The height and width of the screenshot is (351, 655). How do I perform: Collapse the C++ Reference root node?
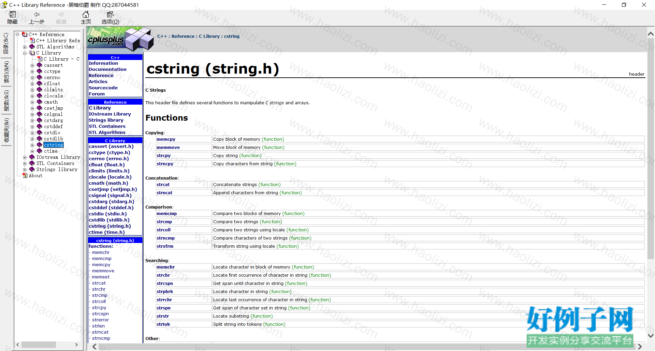[17, 34]
